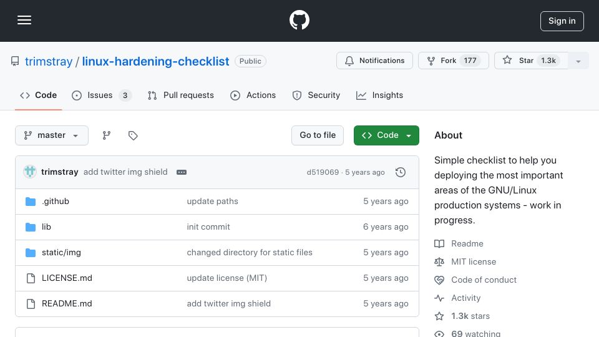Screen dimensions: 599x337
Task: Click the Star count 1.3k
Action: tap(548, 61)
